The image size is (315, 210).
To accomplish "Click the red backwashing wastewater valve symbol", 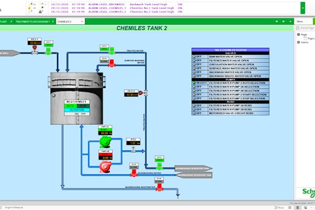I will pos(159,187).
